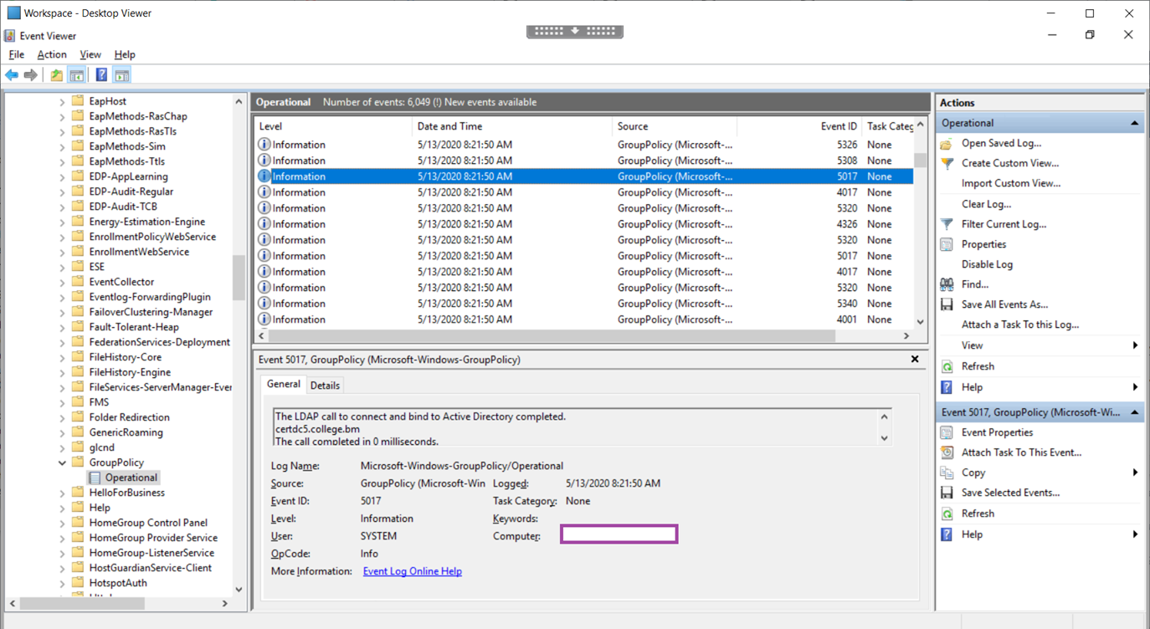Expand the FileHistory-Core tree node
The width and height of the screenshot is (1150, 629).
click(x=62, y=357)
